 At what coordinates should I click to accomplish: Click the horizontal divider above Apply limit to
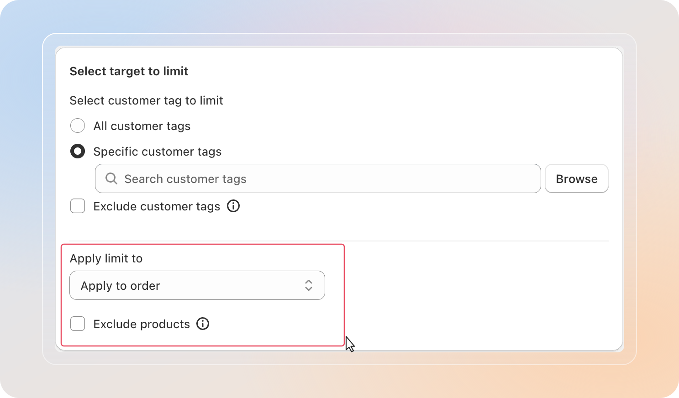339,241
